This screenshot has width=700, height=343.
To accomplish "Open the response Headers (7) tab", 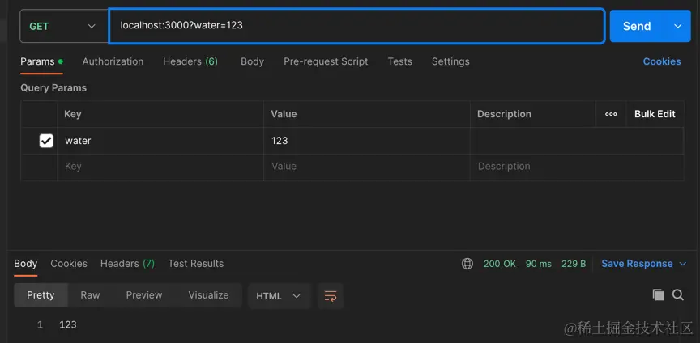I will [127, 264].
